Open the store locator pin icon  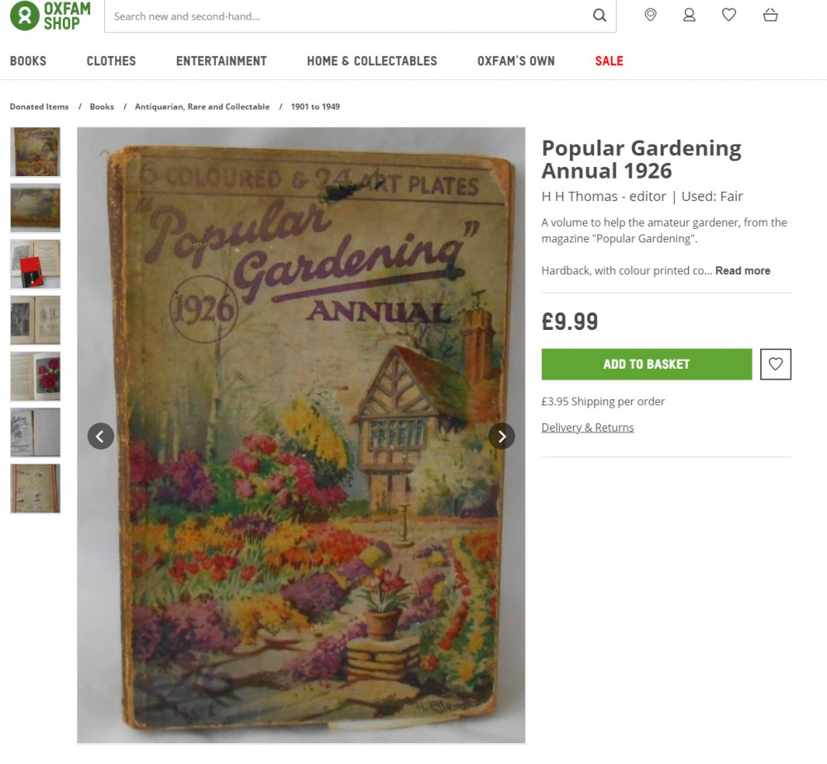[x=650, y=15]
